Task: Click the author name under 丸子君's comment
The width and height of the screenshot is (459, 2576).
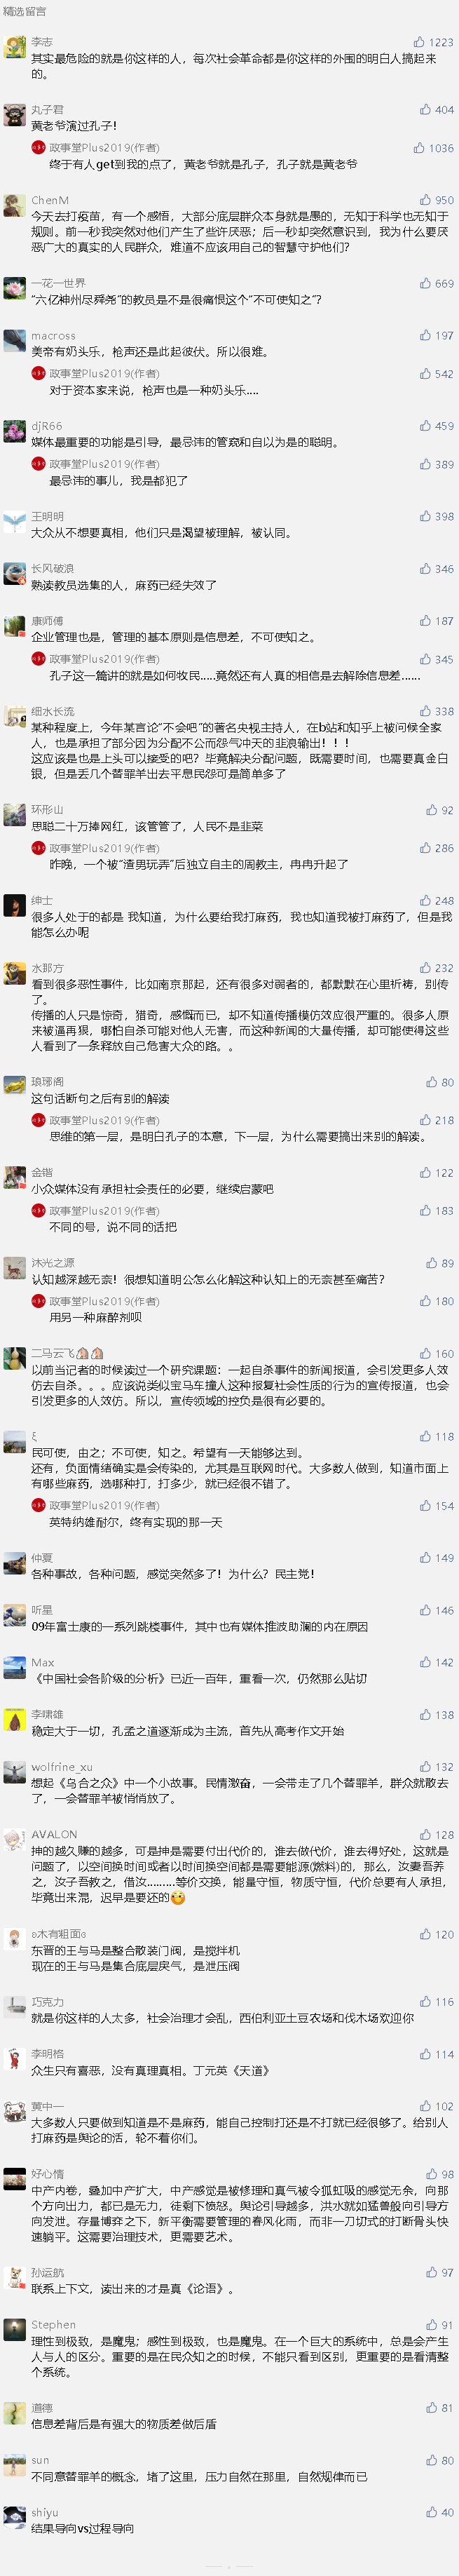Action: 104,148
